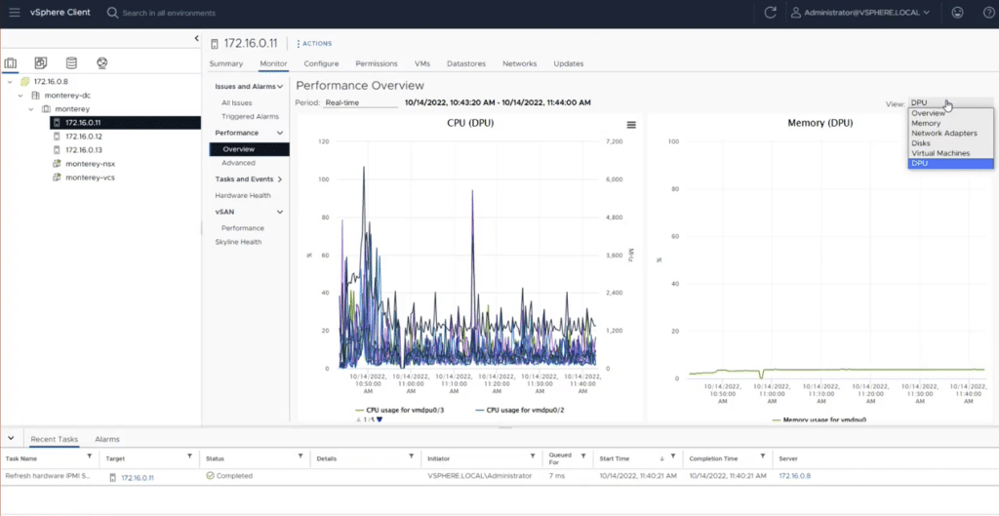
Task: Open the Datastores tab
Action: coord(466,63)
